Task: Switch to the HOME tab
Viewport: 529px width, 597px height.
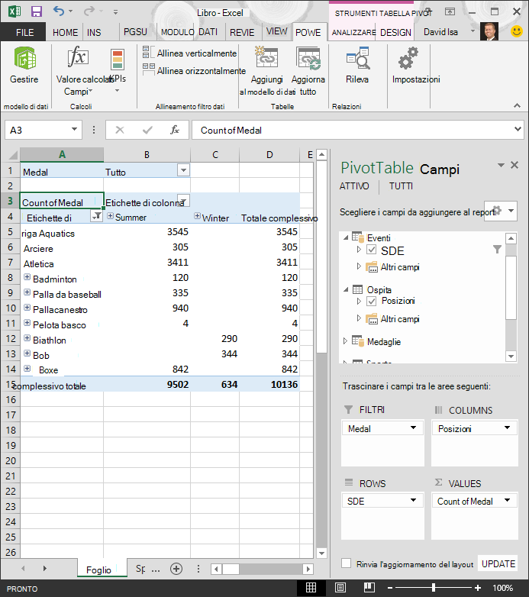Action: pos(65,32)
